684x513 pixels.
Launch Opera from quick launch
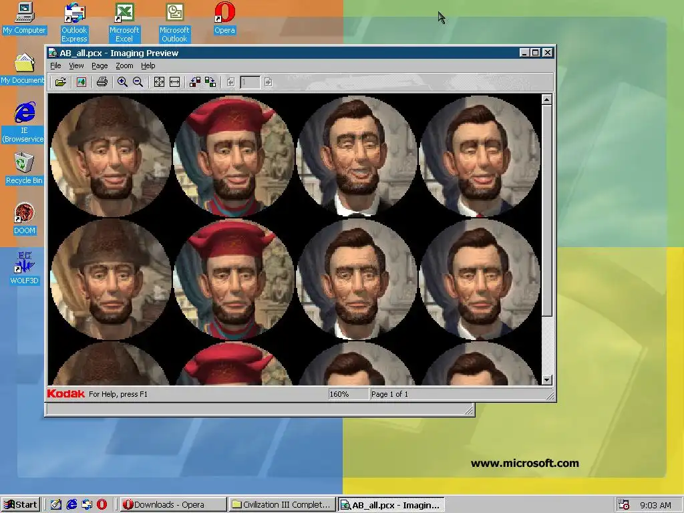(x=102, y=505)
